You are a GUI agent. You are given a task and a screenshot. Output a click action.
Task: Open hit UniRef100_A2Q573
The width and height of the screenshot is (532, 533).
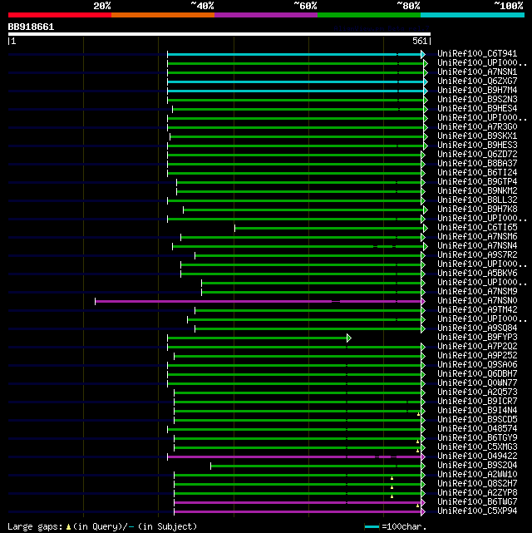click(x=477, y=392)
